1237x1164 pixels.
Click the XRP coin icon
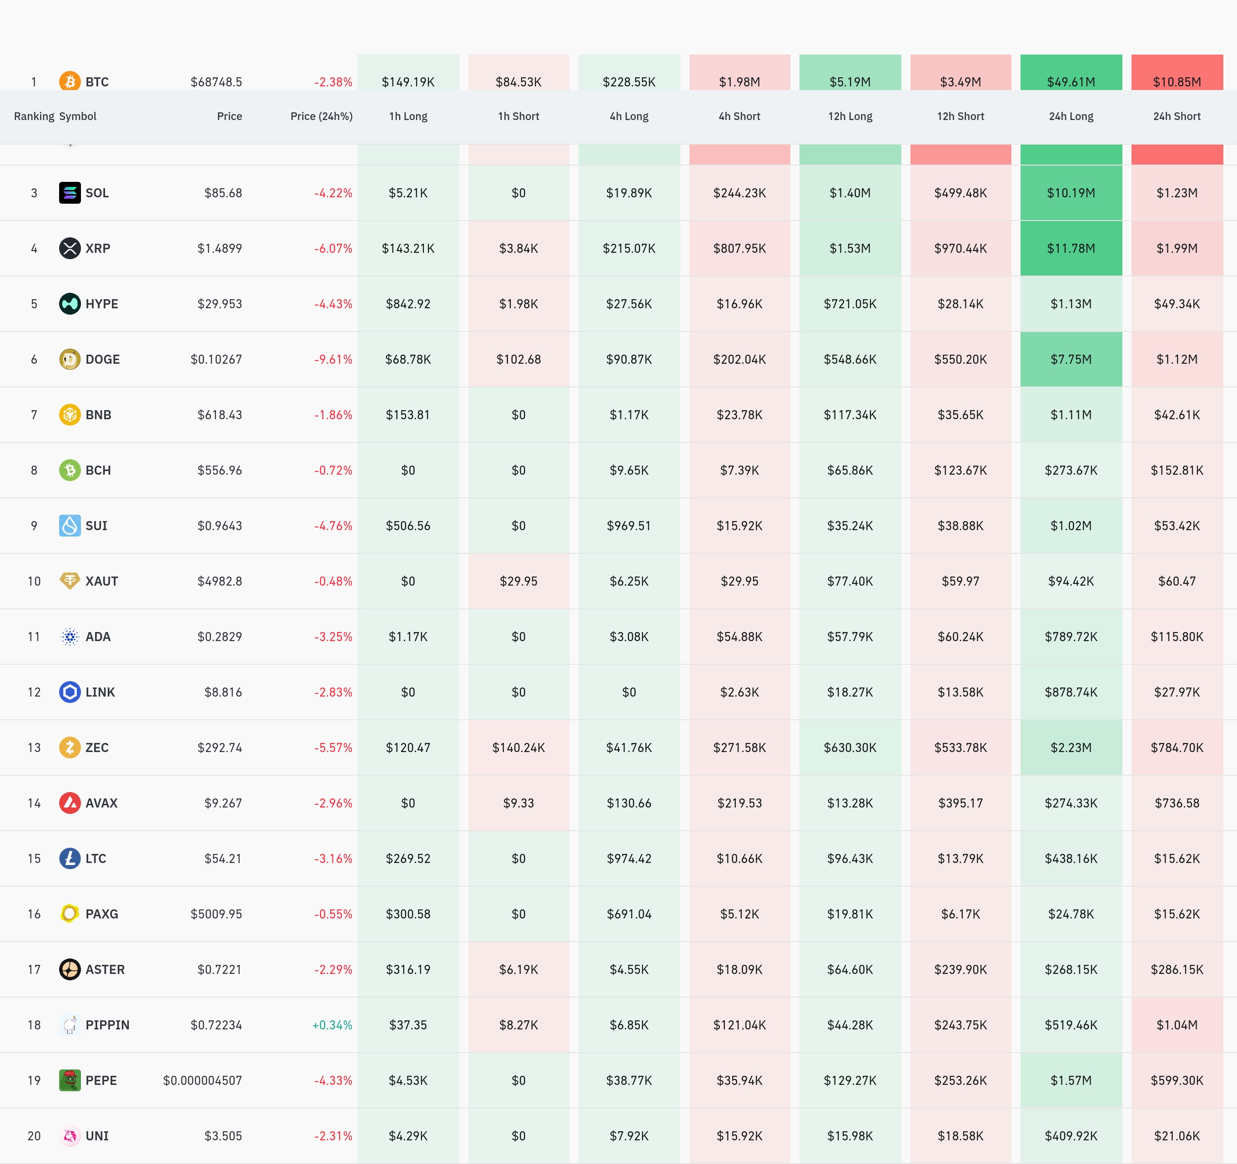point(70,248)
